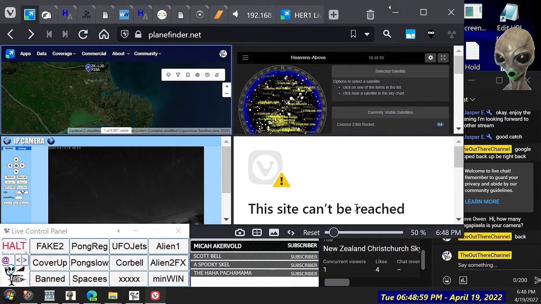Switch to IP camera Settings tab

(x=22, y=148)
